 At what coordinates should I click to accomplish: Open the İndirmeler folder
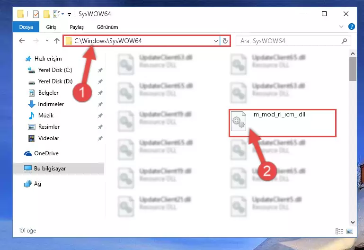tap(51, 104)
